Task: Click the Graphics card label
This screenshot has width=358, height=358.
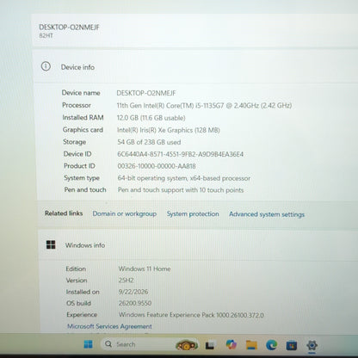Action: (83, 130)
